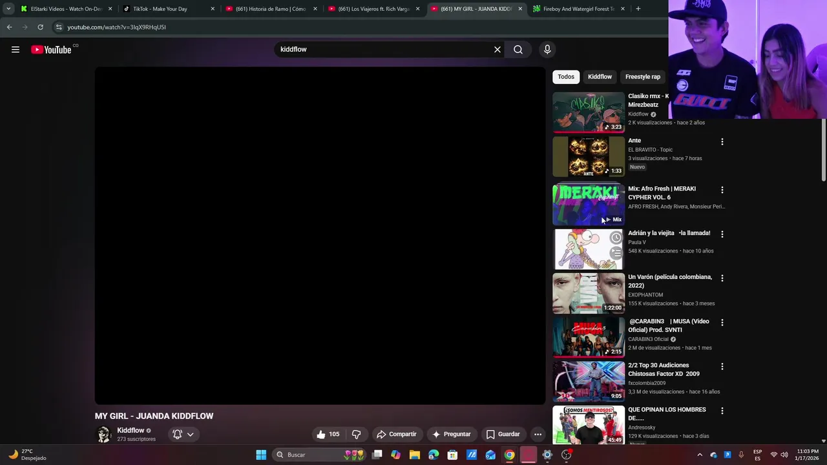Select the Kiddflow filter chip
This screenshot has height=465, width=827.
coord(600,77)
